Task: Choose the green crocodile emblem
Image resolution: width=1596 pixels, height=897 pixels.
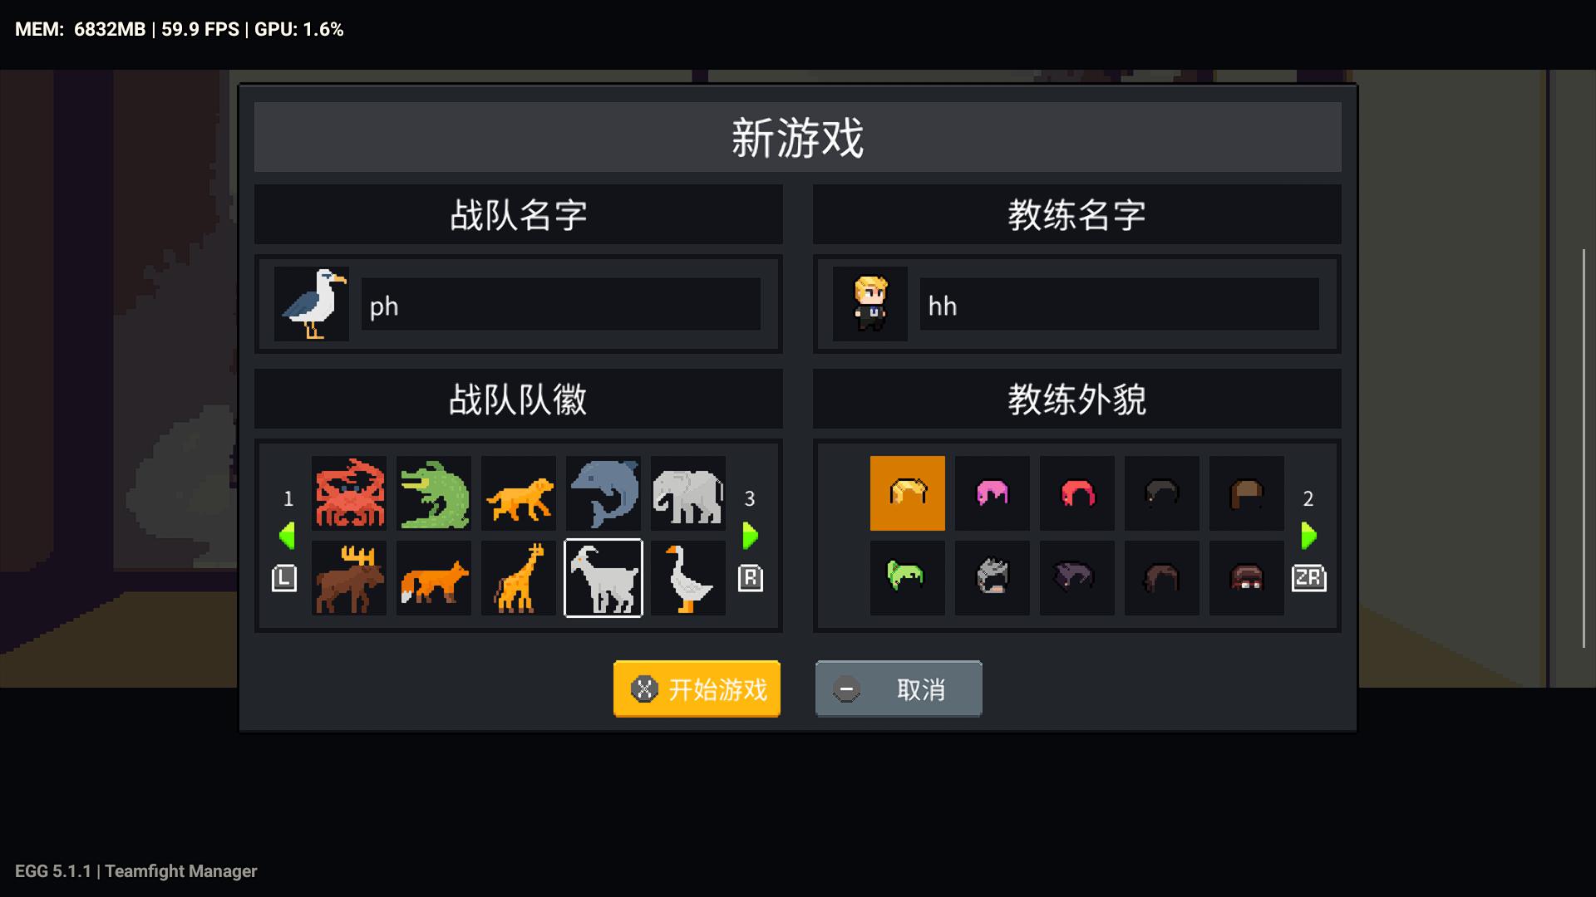Action: (x=434, y=493)
